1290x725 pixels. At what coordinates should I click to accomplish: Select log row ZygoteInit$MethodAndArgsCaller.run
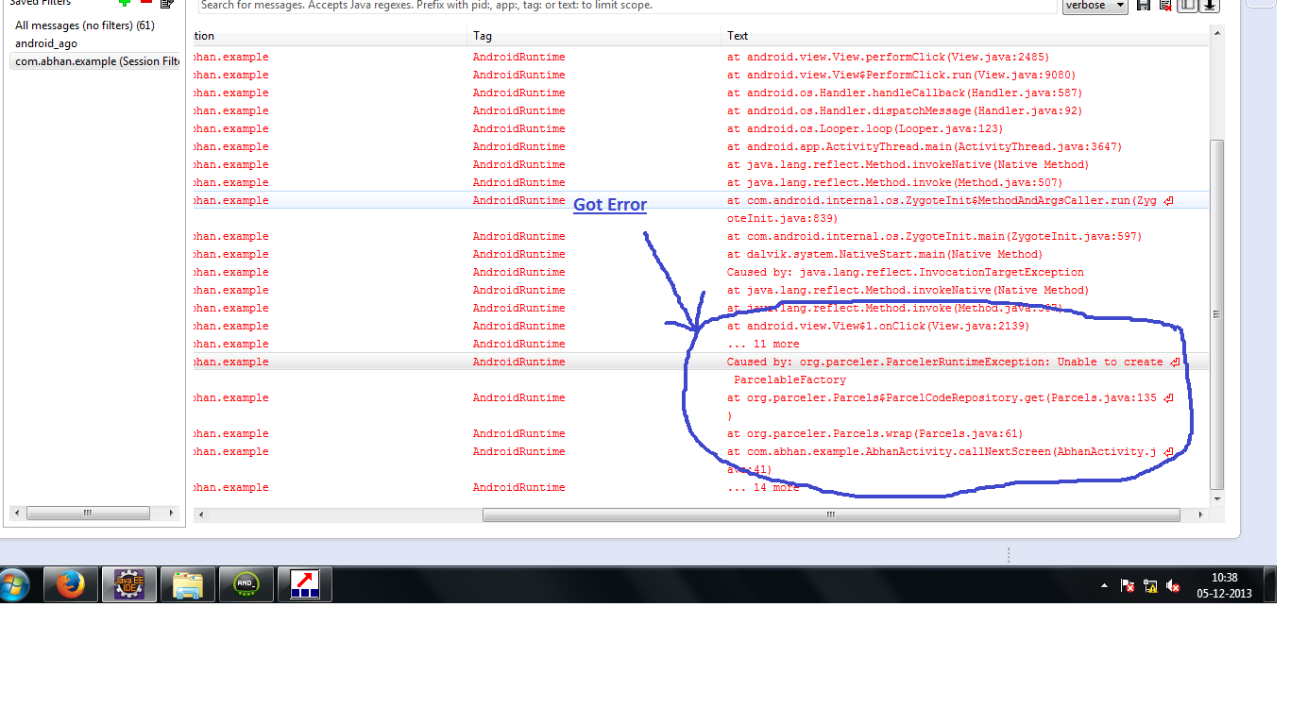tap(701, 210)
